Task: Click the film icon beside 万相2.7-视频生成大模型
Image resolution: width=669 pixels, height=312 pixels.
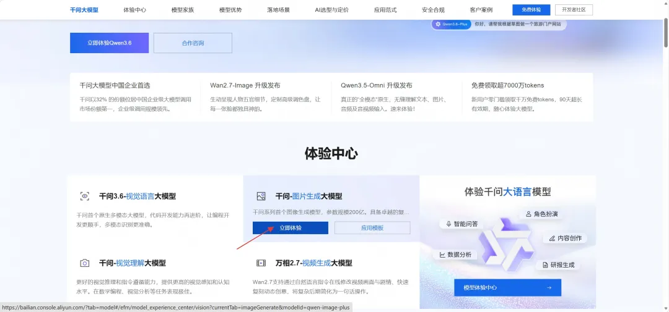Action: tap(261, 263)
